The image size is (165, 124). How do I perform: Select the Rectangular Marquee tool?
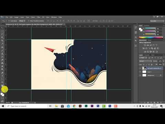point(2,31)
